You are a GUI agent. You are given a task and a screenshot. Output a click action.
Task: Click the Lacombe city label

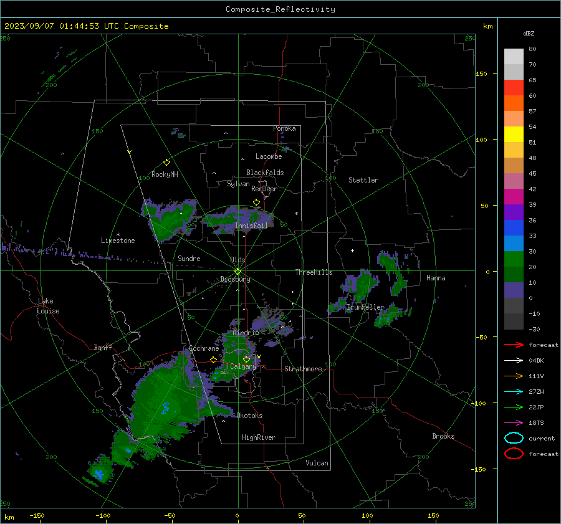coord(269,156)
